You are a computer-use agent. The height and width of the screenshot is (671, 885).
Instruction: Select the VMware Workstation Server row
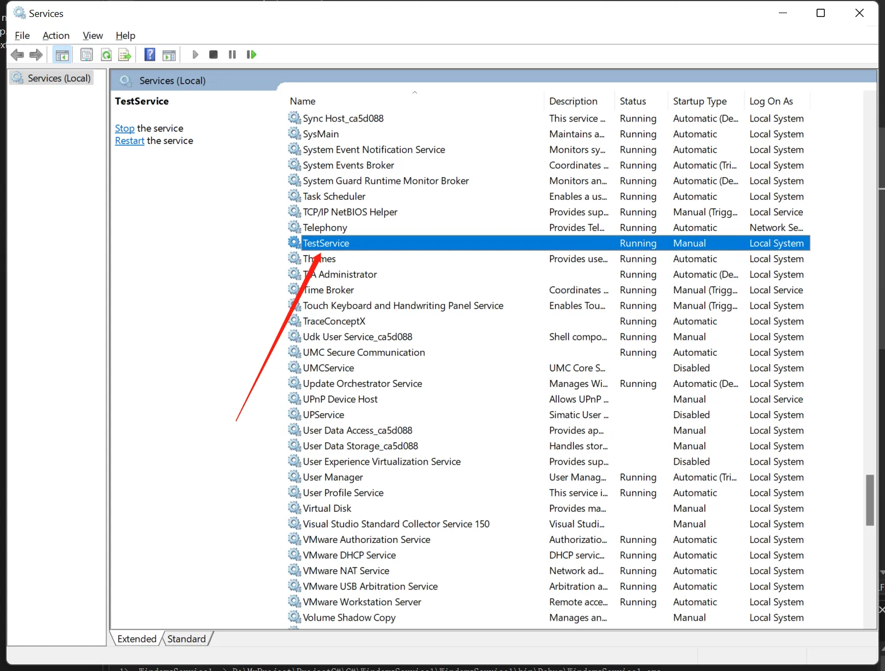click(x=548, y=601)
